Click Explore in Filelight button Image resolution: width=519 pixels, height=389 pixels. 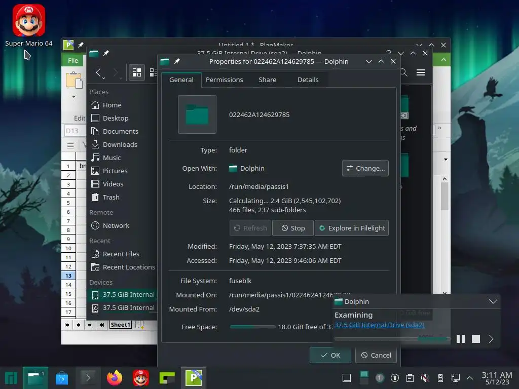click(x=352, y=228)
